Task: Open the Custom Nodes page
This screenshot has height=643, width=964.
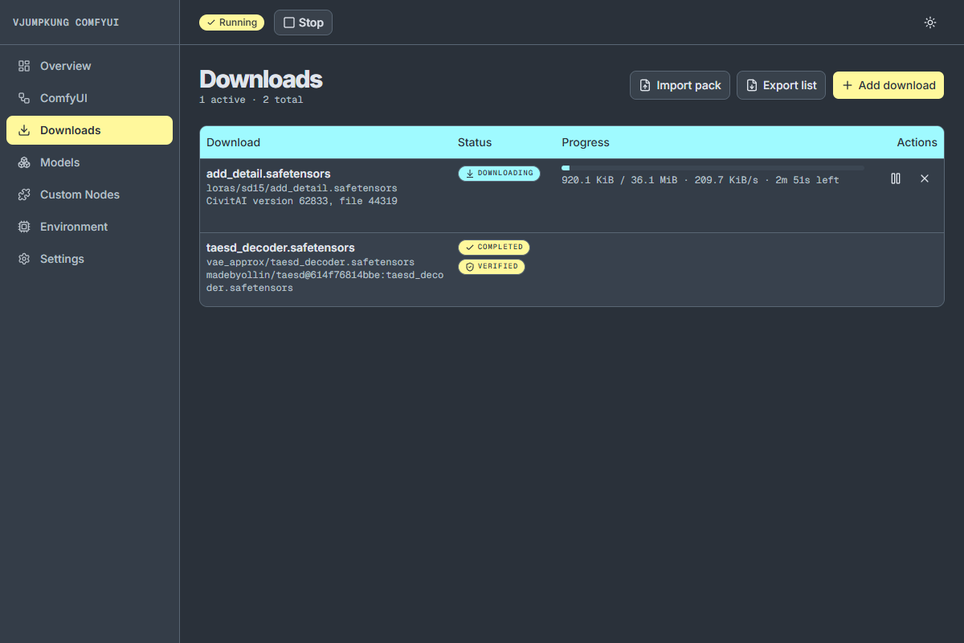Action: pyautogui.click(x=89, y=195)
